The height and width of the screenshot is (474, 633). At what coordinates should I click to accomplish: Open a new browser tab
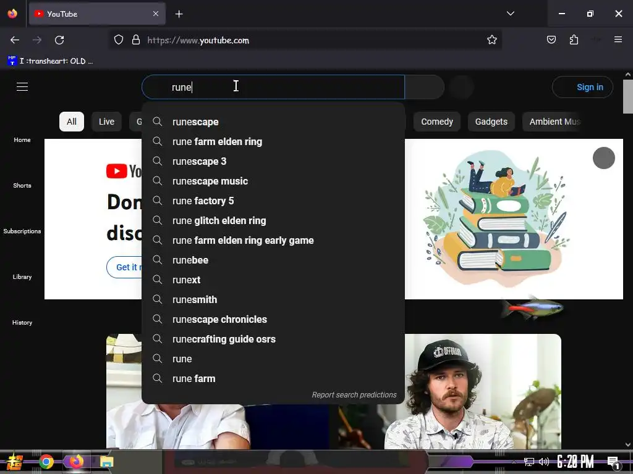click(x=179, y=14)
